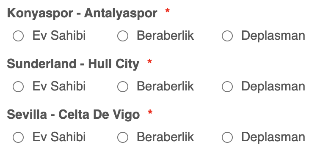The width and height of the screenshot is (320, 153).
Task: Choose Ev Sahibi for Sunderland - Hull City
Action: click(x=18, y=87)
